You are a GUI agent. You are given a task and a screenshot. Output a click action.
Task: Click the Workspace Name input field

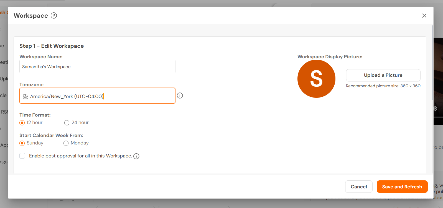click(97, 67)
